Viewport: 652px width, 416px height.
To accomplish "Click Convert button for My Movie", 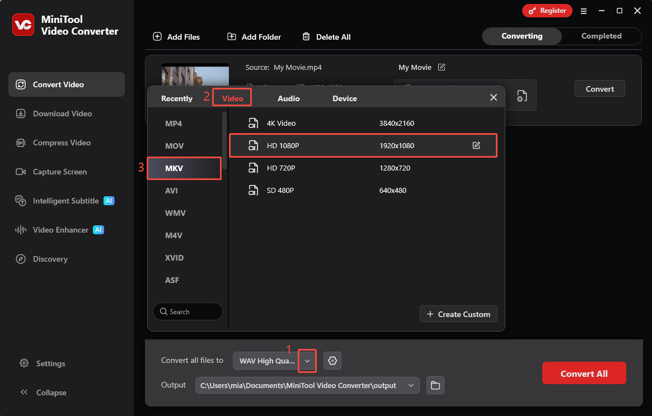I will pos(599,88).
